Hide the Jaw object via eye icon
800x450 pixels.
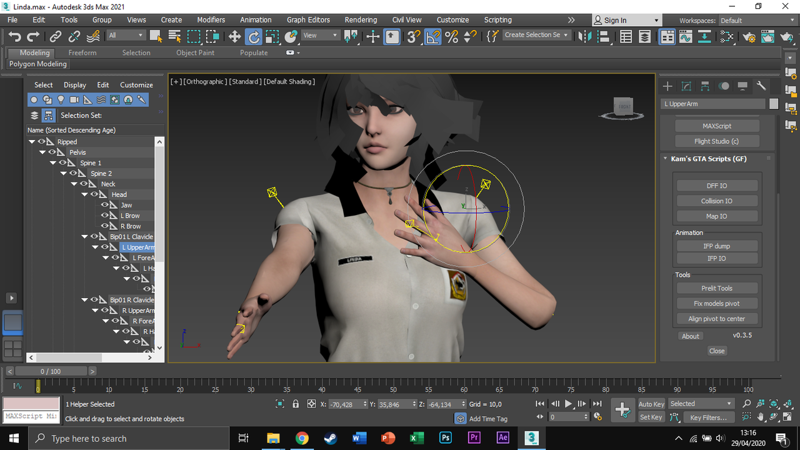pos(104,205)
